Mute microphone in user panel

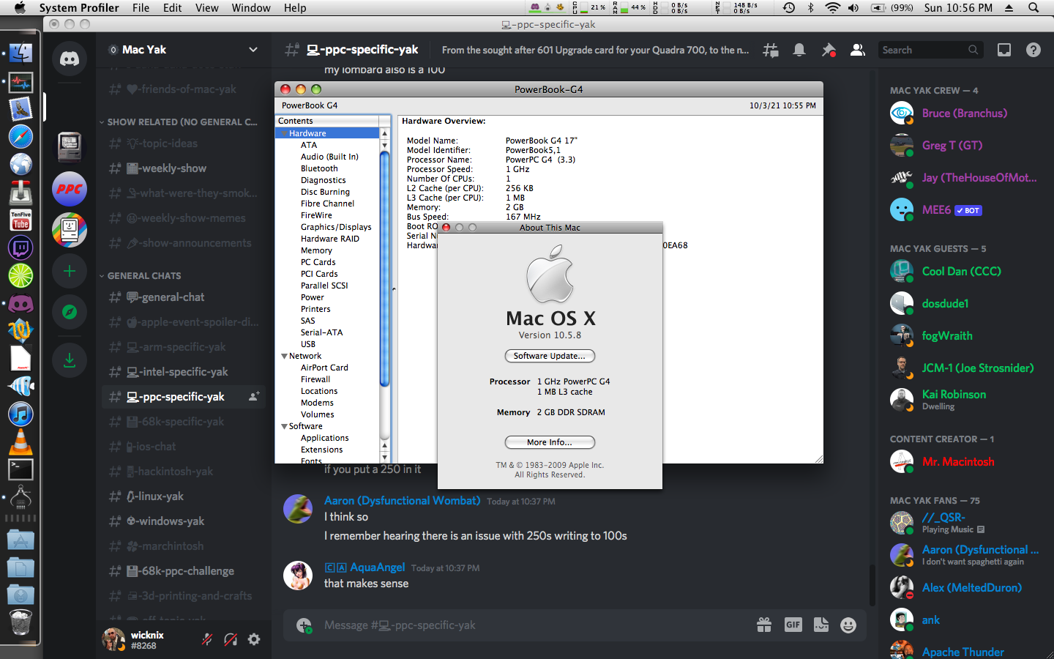pos(207,639)
